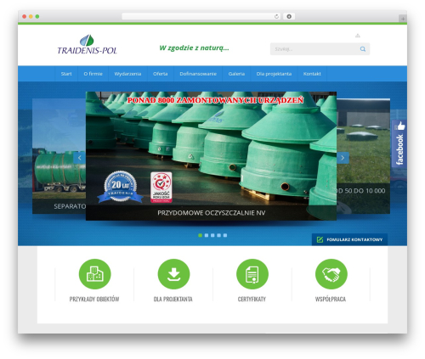Open the Oferta menu item
The image size is (425, 359).
coord(161,74)
